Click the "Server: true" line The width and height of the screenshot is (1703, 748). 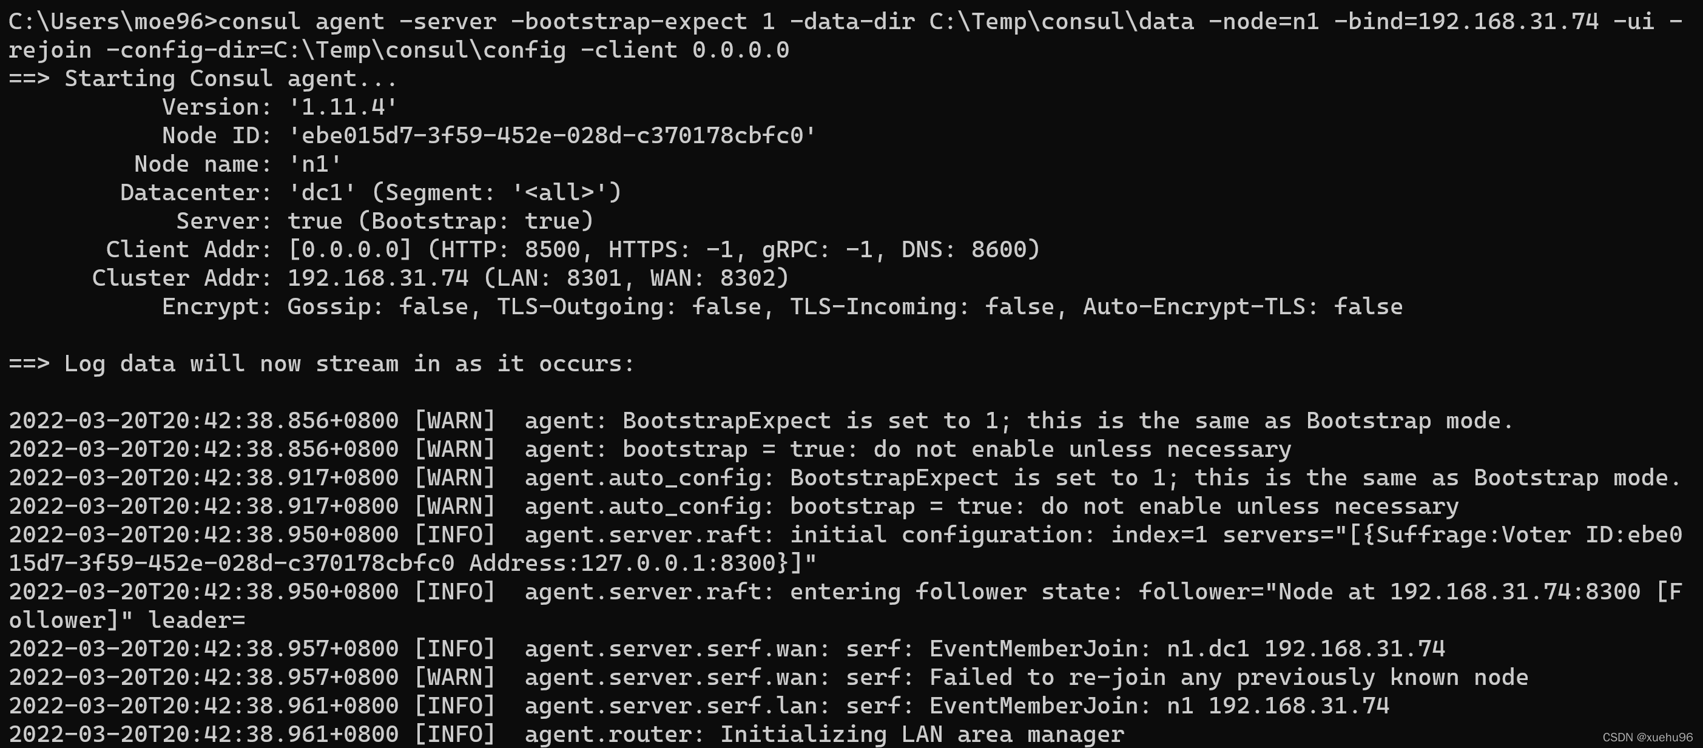(385, 221)
